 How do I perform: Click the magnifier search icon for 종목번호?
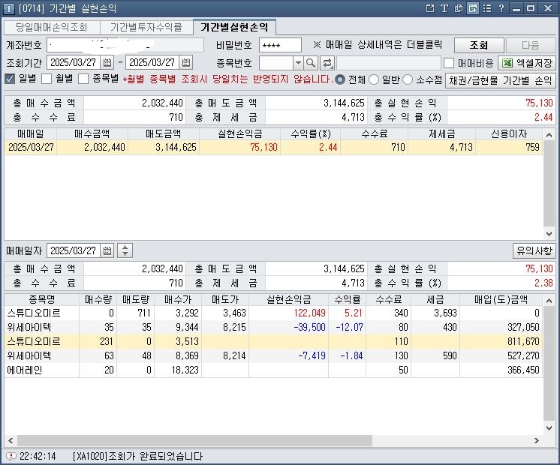(x=311, y=63)
